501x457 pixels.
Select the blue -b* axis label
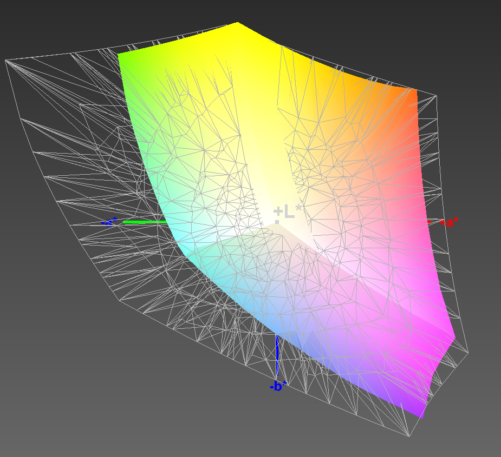278,386
